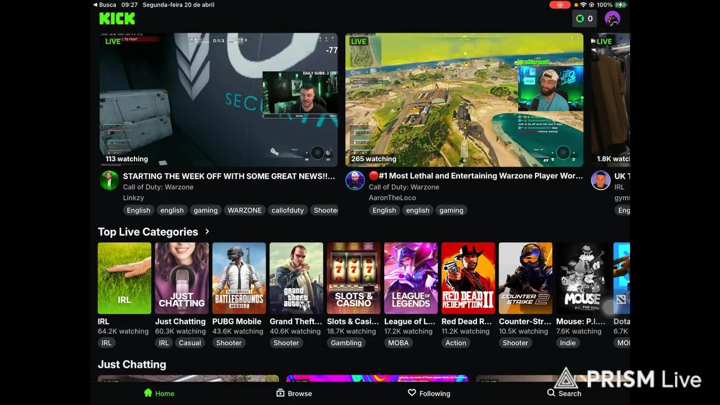
Task: Tap the Wi-Fi icon in status bar
Action: (583, 4)
